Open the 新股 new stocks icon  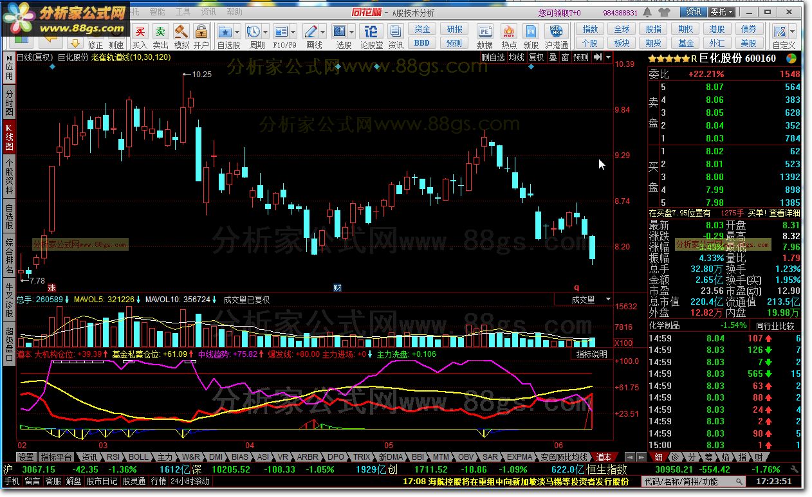531,32
